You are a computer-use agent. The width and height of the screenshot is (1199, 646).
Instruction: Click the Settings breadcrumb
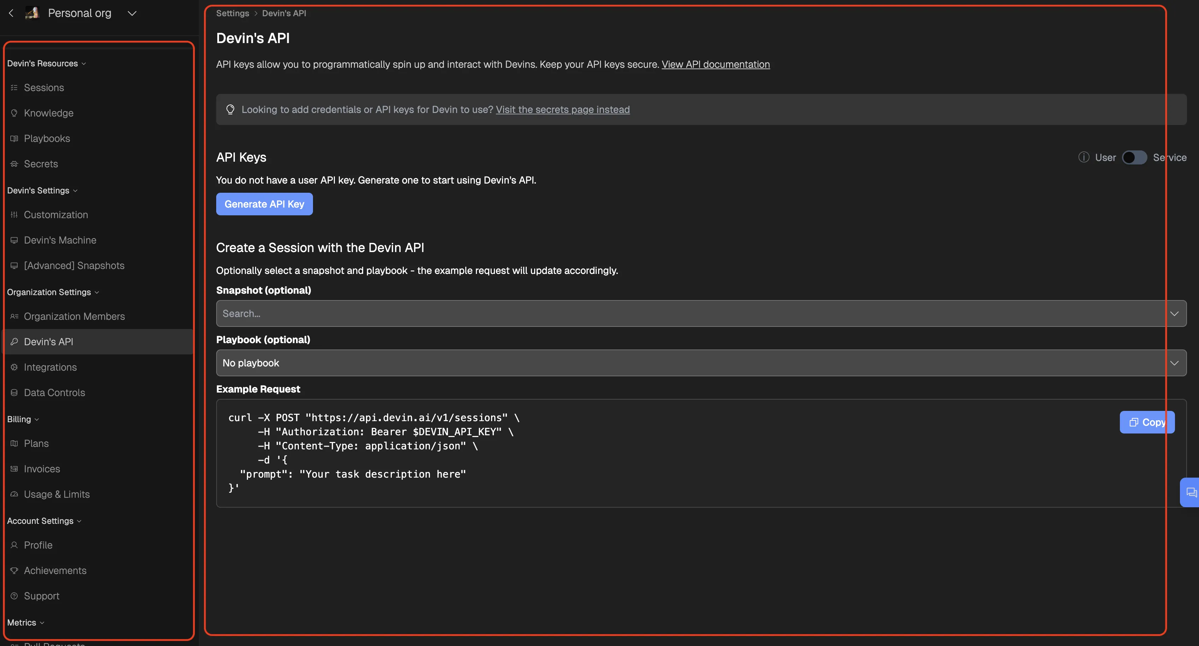[x=233, y=13]
